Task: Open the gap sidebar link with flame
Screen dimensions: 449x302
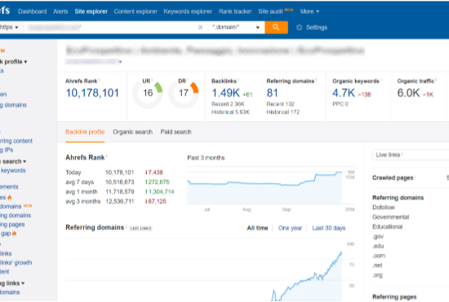Action: pos(8,233)
